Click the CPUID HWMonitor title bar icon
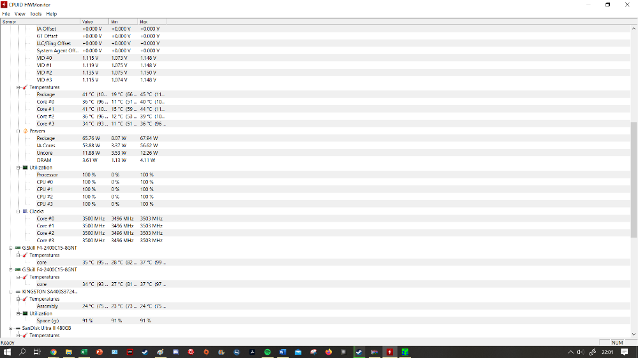Viewport: 638px width, 358px height. point(4,4)
